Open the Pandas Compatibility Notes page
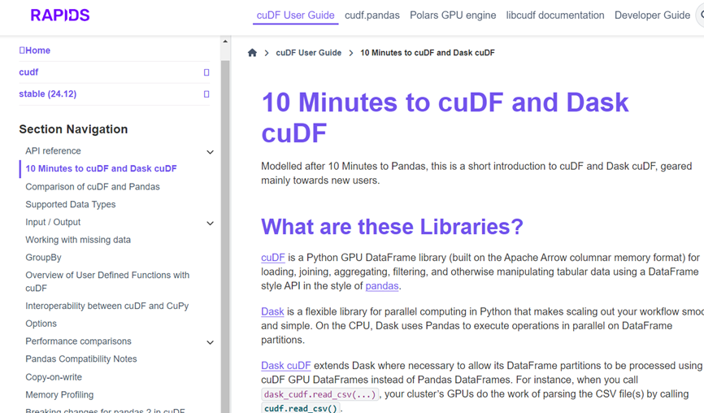 (80, 359)
